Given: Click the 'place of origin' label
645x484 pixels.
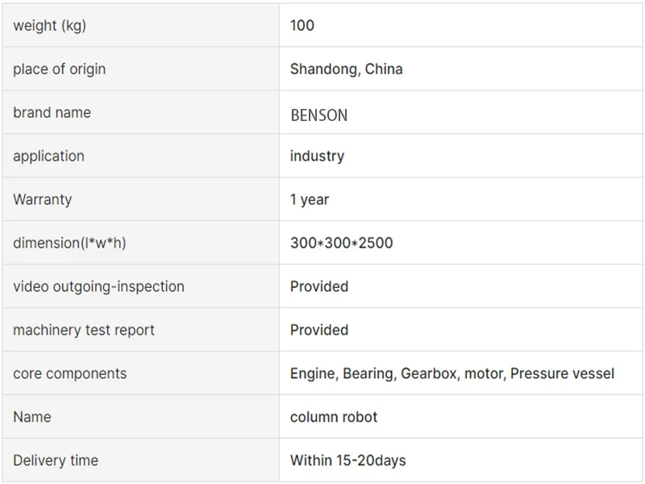Looking at the screenshot, I should pyautogui.click(x=59, y=69).
